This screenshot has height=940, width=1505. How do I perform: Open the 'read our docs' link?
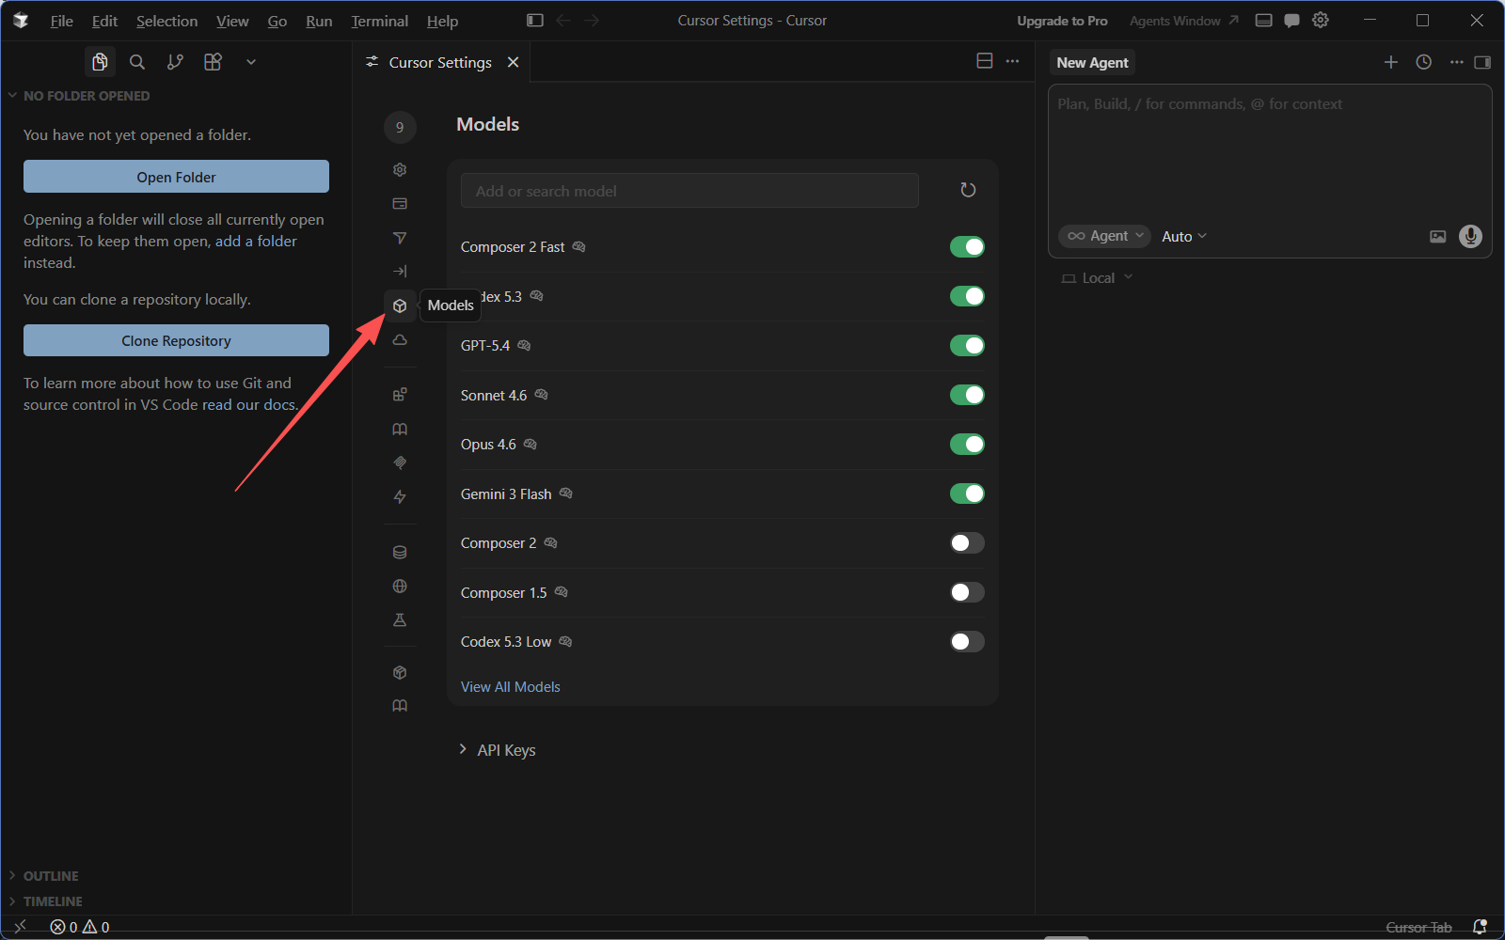click(248, 405)
